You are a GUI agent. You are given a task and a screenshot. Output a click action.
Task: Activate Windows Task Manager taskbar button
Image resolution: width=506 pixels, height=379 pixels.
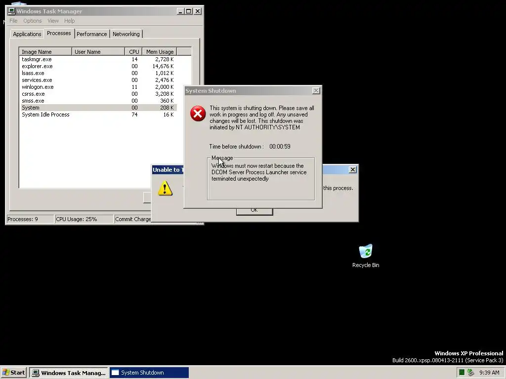point(69,373)
